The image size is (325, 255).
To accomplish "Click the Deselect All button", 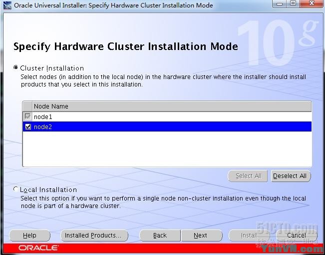I will point(291,176).
